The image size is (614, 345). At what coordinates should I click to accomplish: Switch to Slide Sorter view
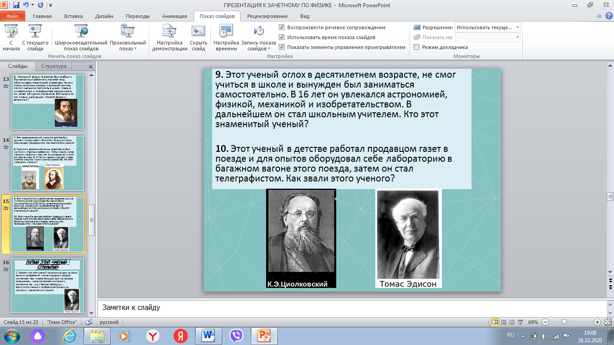point(504,322)
